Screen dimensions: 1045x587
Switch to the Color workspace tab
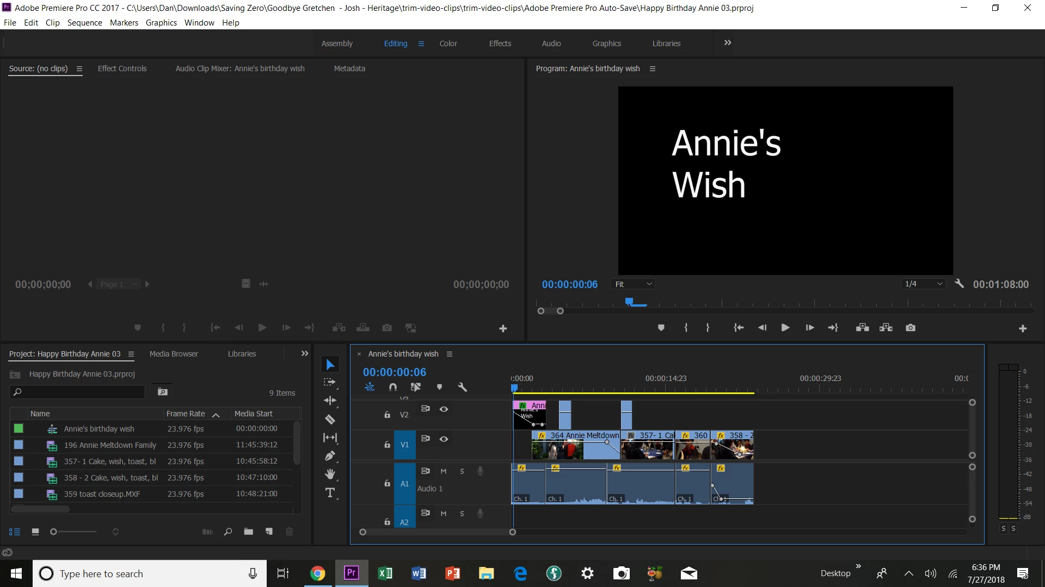[x=448, y=43]
